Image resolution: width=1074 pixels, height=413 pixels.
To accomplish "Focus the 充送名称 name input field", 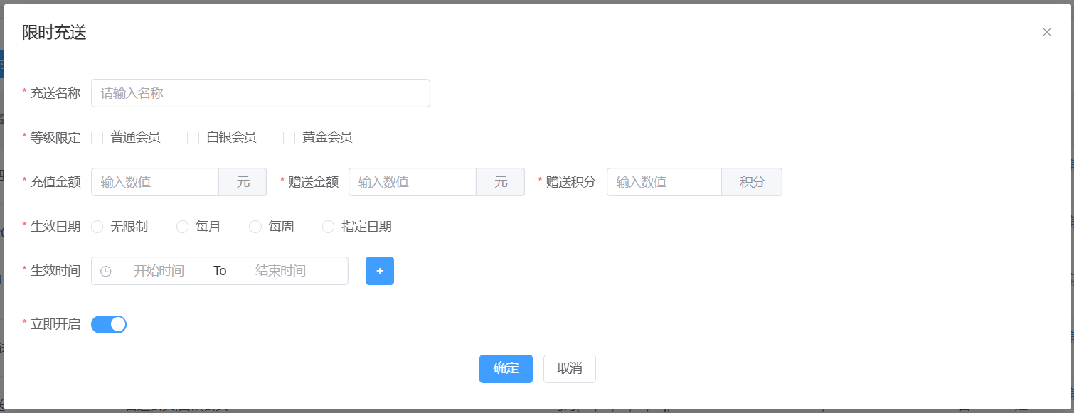I will [x=260, y=93].
